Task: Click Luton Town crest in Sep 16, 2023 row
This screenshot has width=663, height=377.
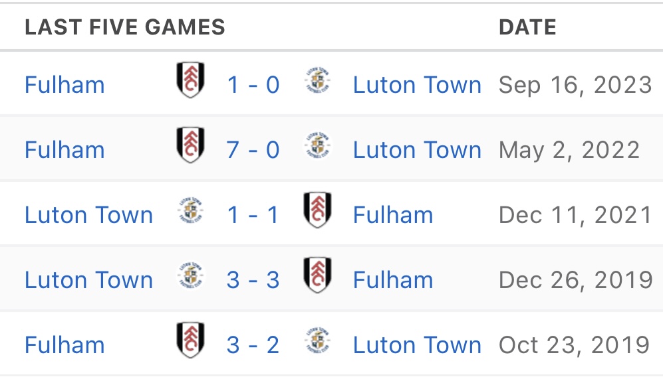Action: pos(316,81)
